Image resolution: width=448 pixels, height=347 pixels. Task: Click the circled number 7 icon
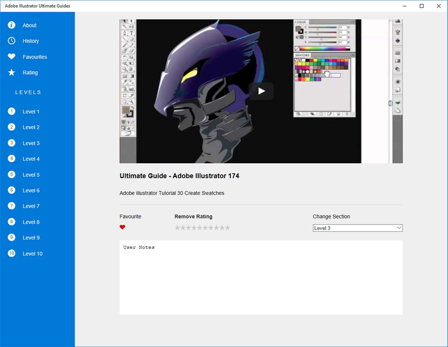coord(12,206)
